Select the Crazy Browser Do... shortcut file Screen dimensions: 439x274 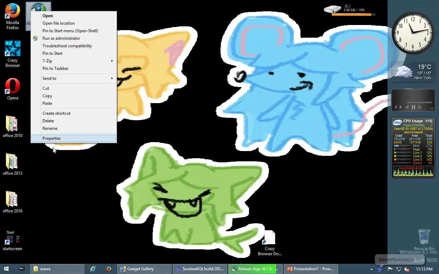pyautogui.click(x=270, y=243)
